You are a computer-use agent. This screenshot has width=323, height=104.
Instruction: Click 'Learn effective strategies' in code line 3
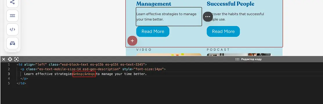(x=49, y=74)
